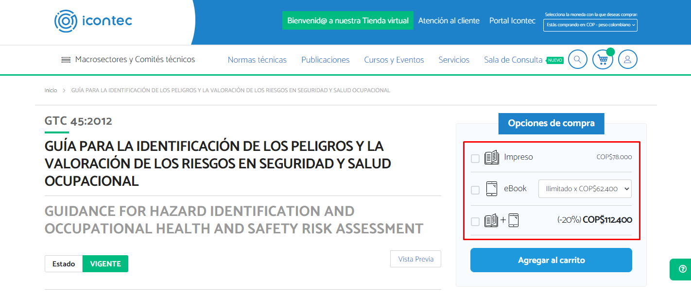Click the book icon next to Impreso
This screenshot has width=691, height=295.
pyautogui.click(x=492, y=157)
